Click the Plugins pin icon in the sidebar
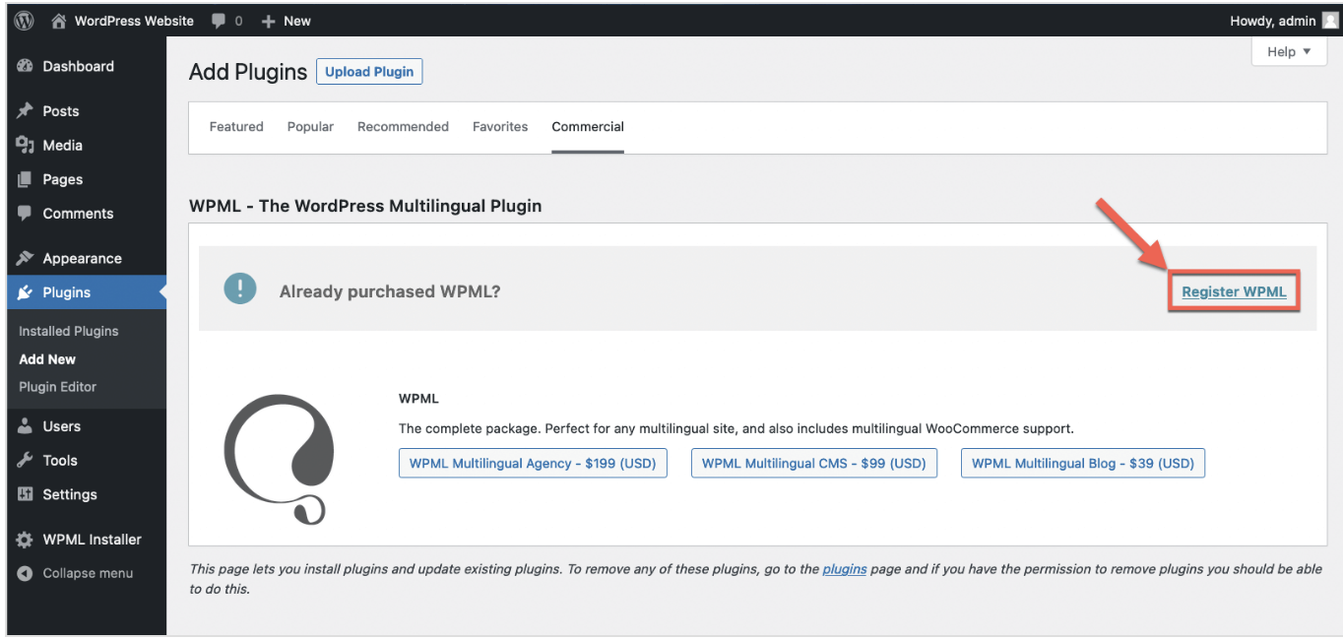The height and width of the screenshot is (640, 1343). pos(24,291)
